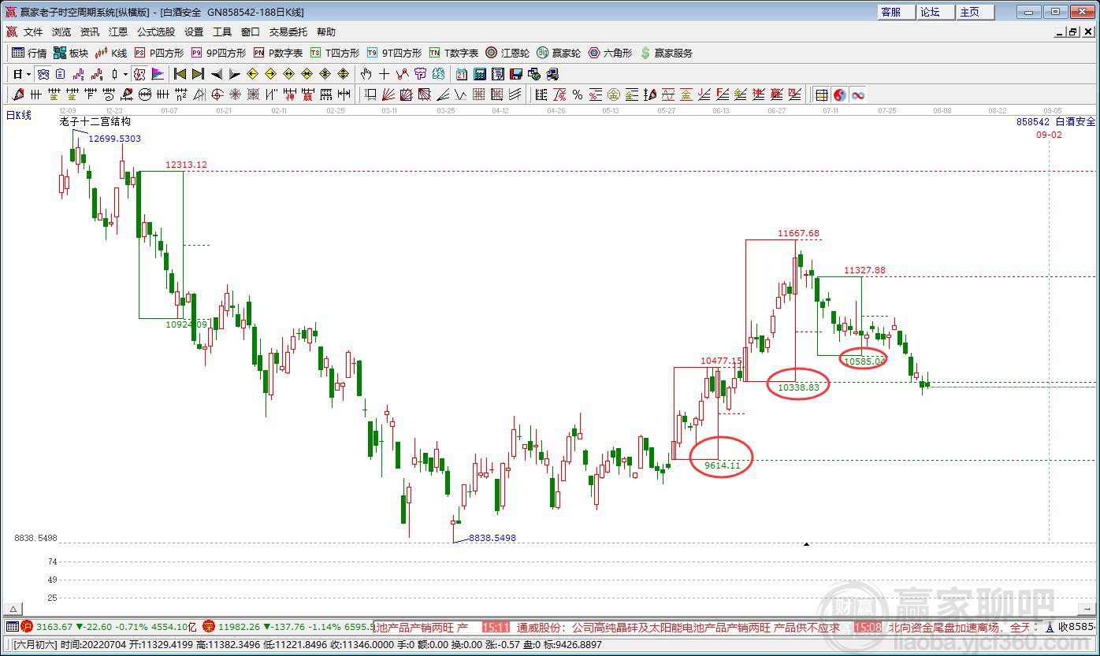This screenshot has height=656, width=1100.
Task: Open the 公式选股 menu
Action: [156, 32]
